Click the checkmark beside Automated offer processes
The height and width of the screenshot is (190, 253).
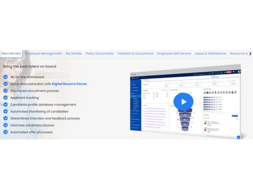6,132
